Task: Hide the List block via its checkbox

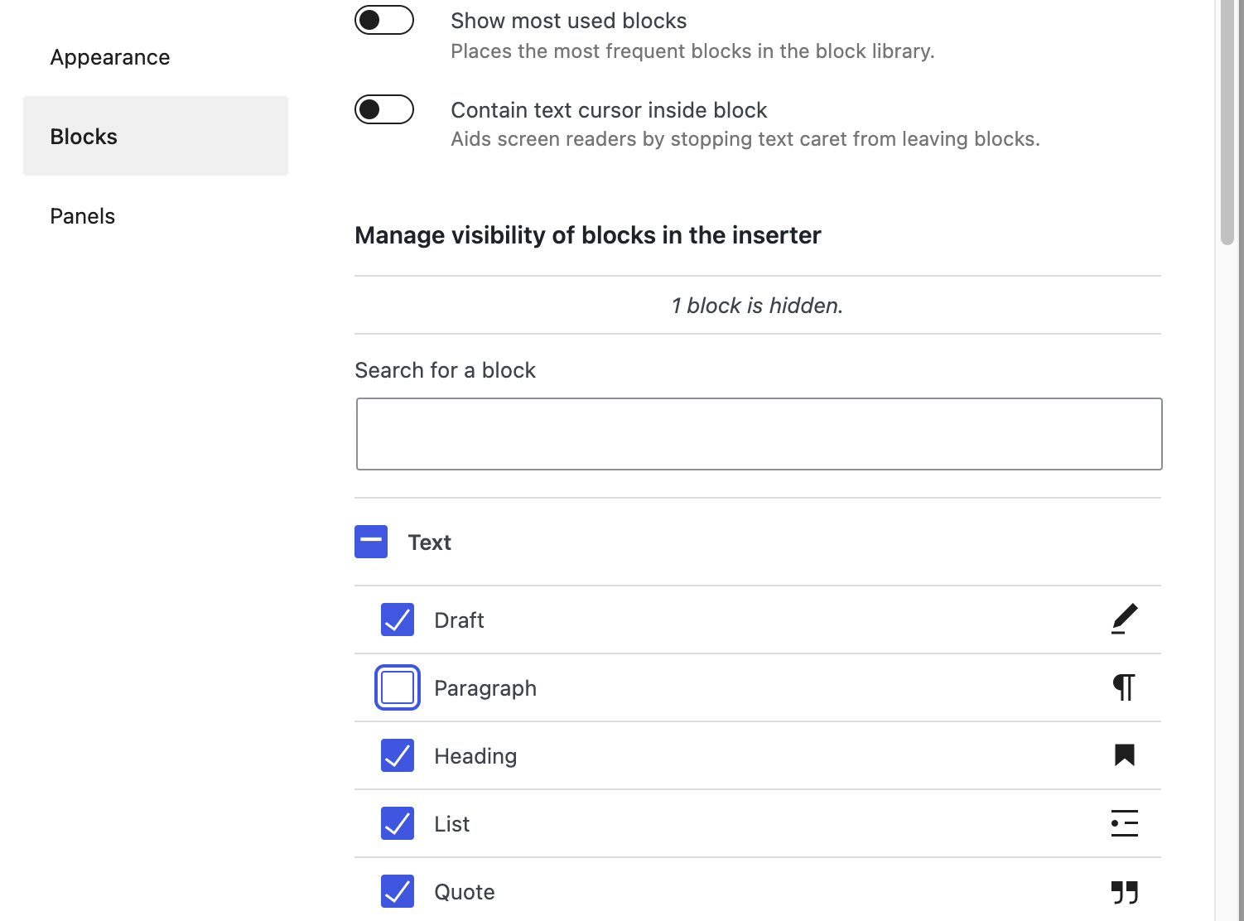Action: (x=398, y=823)
